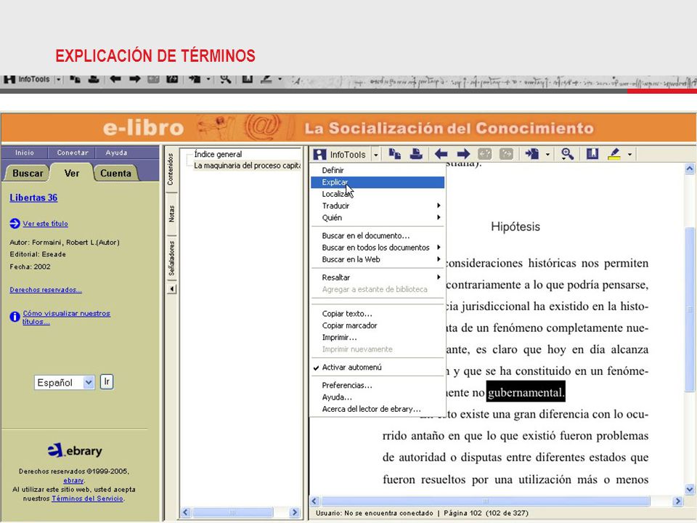The width and height of the screenshot is (697, 523).
Task: Open Acerca del lector de ebrary...
Action: [378, 409]
